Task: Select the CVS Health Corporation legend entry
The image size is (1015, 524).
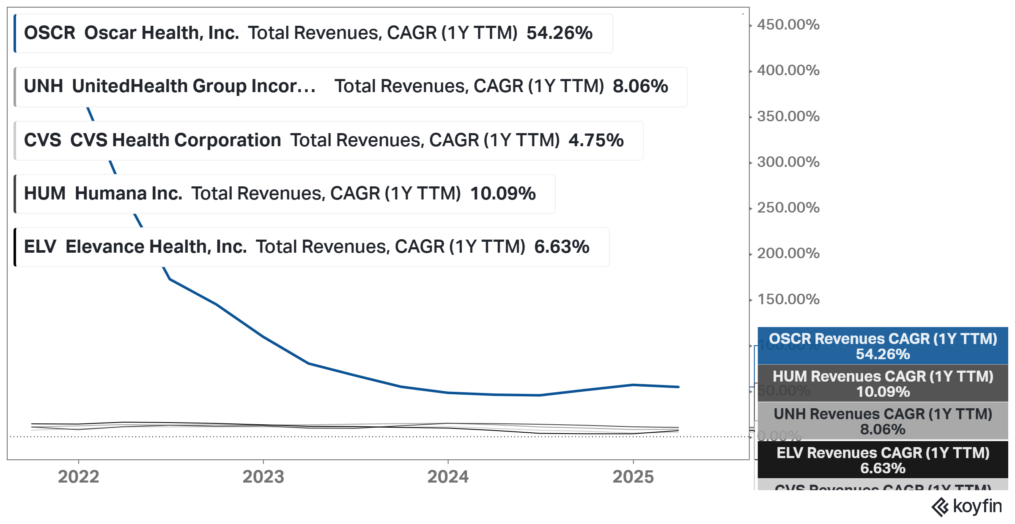Action: point(329,140)
